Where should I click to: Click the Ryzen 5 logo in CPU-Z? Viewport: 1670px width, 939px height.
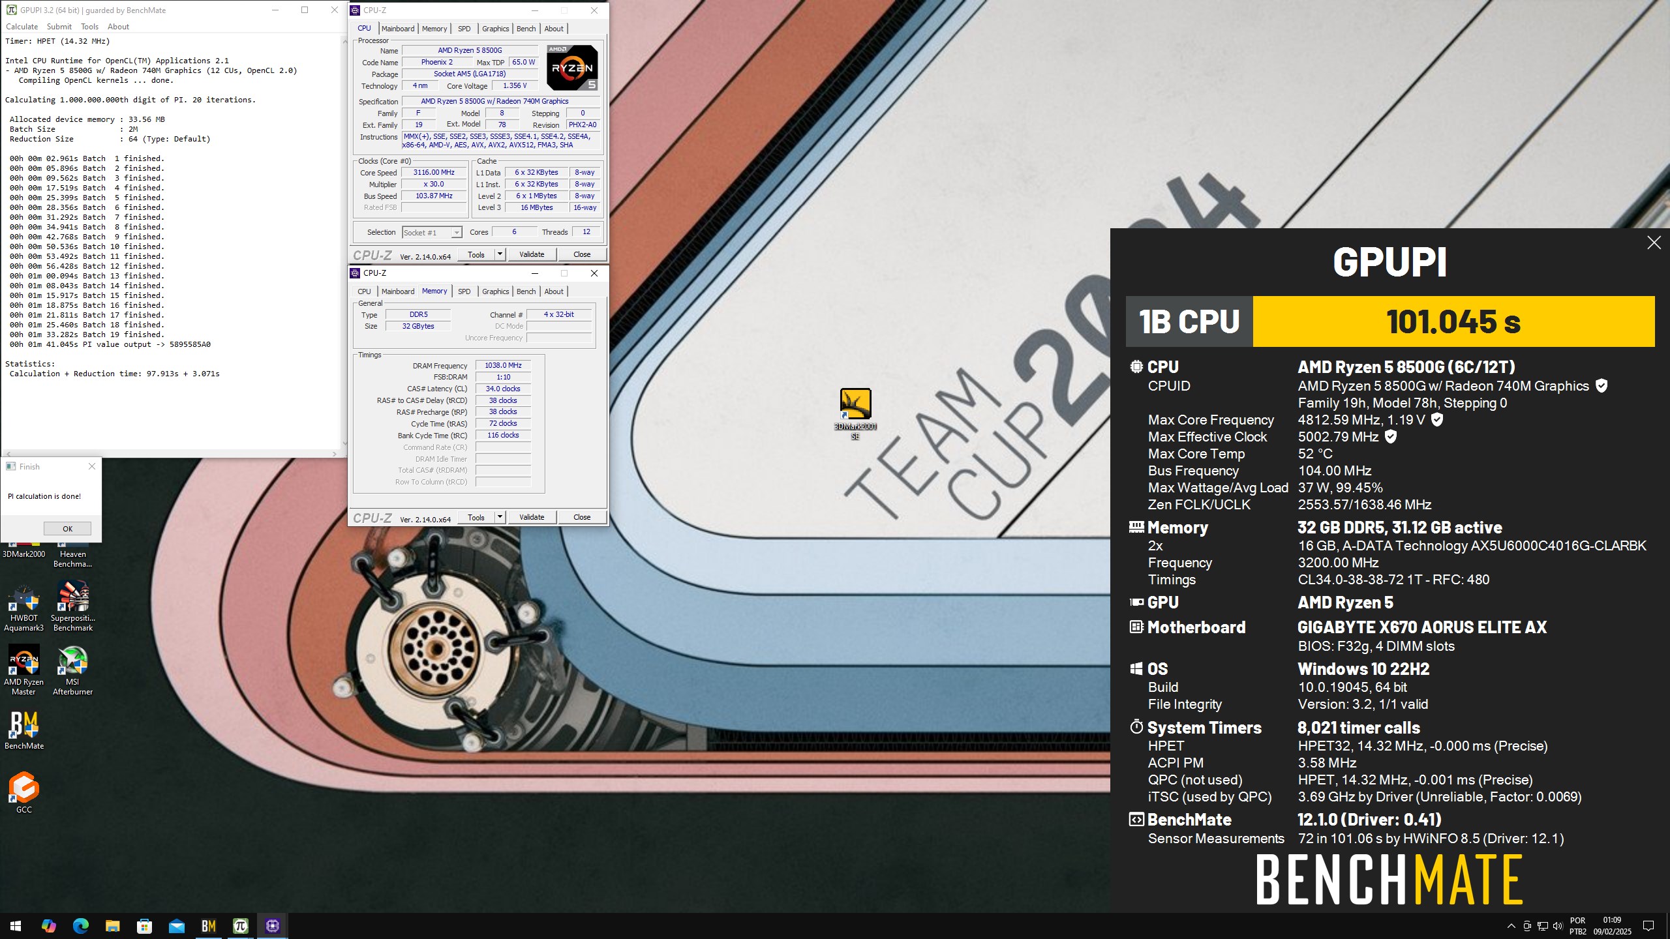coord(572,68)
